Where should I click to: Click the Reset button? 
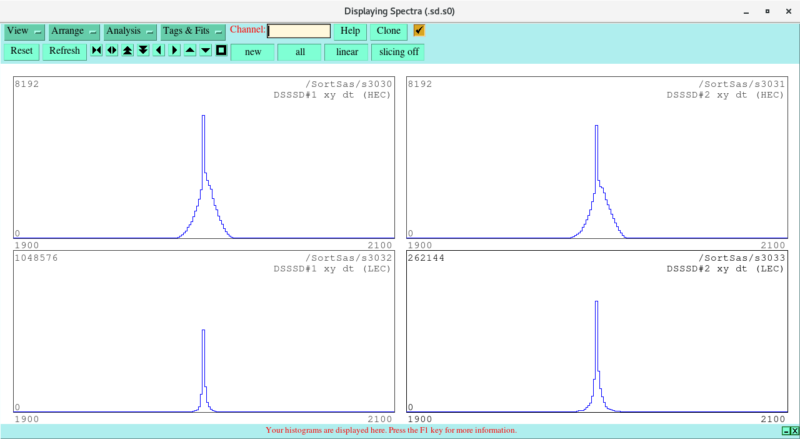(x=22, y=51)
